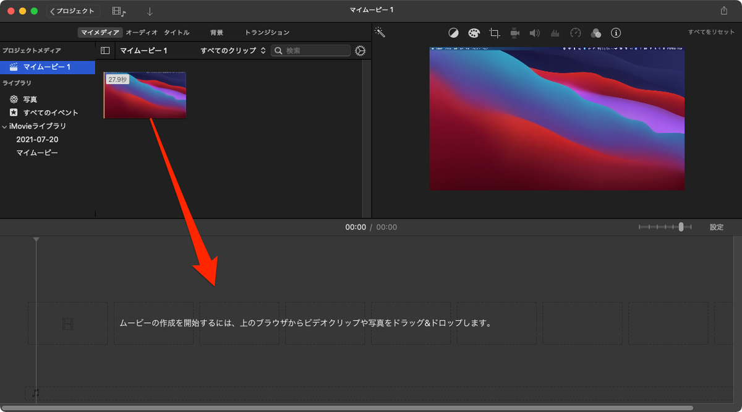Screen dimensions: 742x412
Task: Open video stabilization settings
Action: (x=514, y=33)
